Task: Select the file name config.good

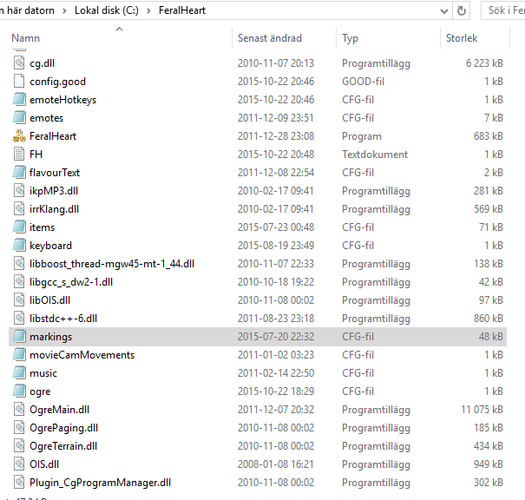Action: tap(57, 82)
